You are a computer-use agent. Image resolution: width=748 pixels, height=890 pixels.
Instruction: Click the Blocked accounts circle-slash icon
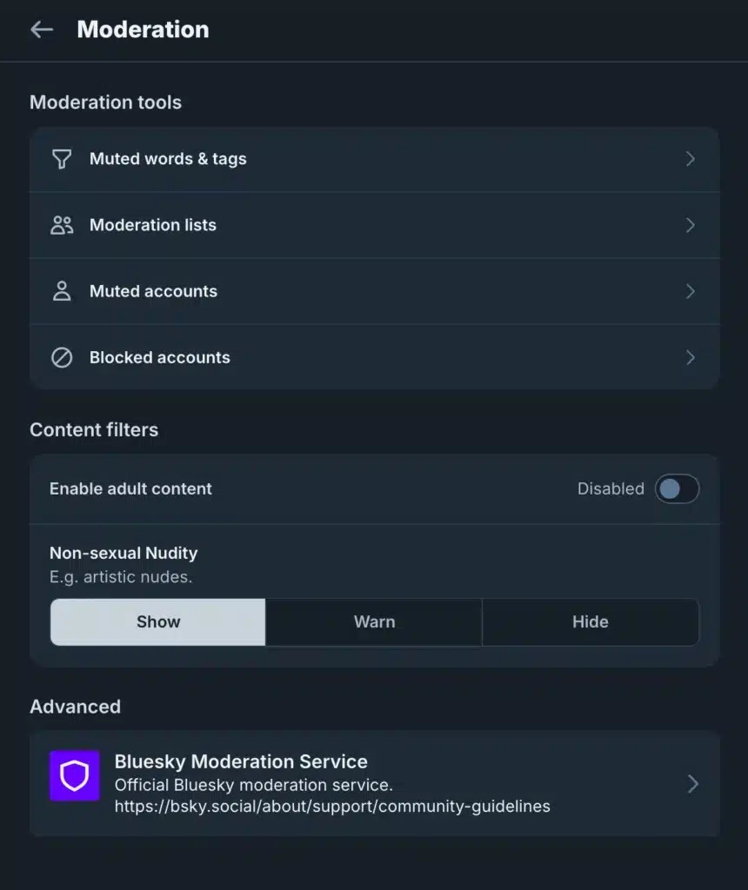(x=62, y=357)
